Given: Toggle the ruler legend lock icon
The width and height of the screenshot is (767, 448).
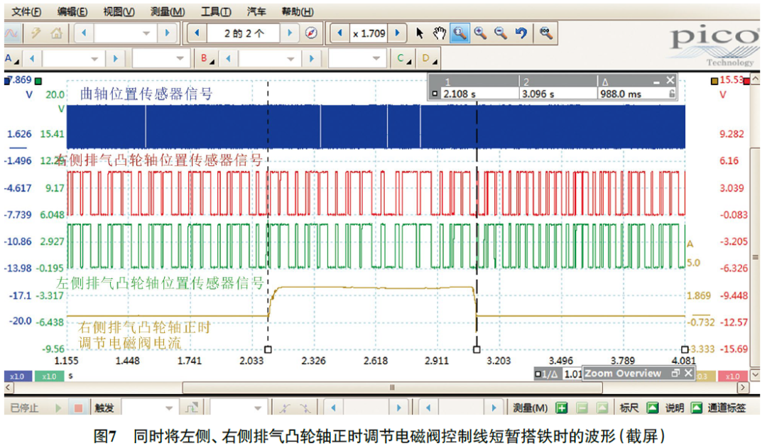Looking at the screenshot, I should pyautogui.click(x=672, y=94).
